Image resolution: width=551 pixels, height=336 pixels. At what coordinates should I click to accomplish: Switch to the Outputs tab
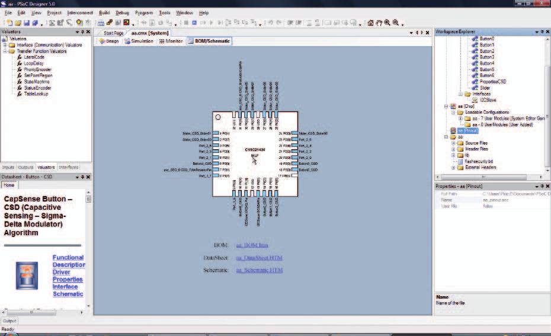pyautogui.click(x=25, y=167)
